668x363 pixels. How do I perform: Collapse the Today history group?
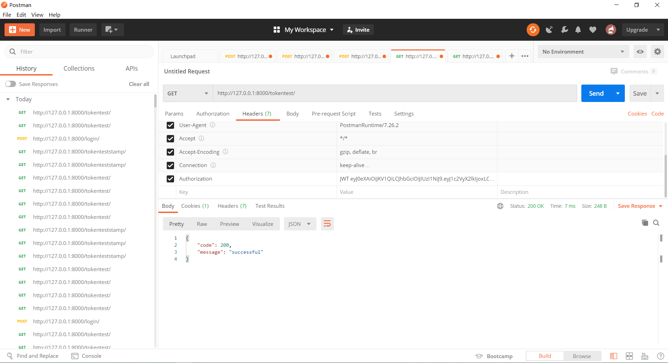point(8,99)
